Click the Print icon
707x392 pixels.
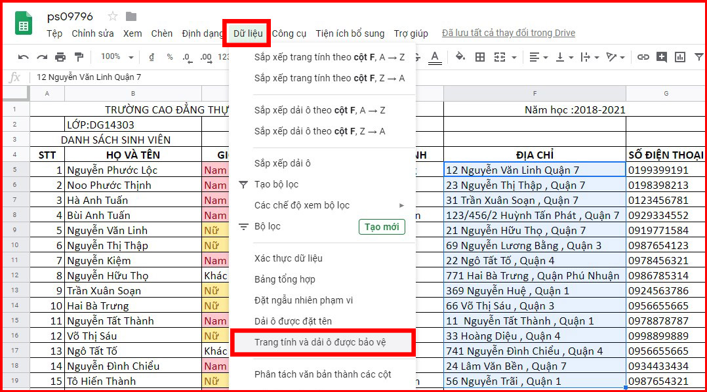60,57
